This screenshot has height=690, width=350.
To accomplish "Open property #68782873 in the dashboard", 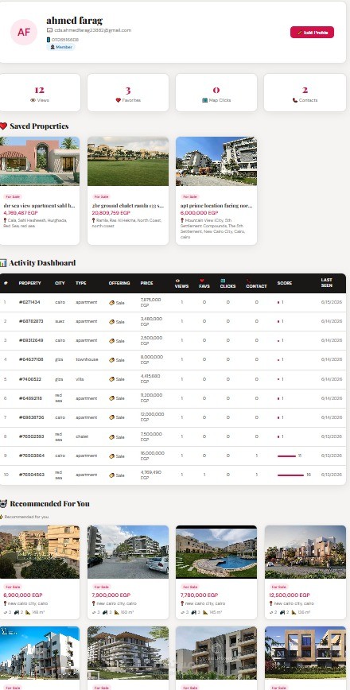I will pyautogui.click(x=31, y=322).
